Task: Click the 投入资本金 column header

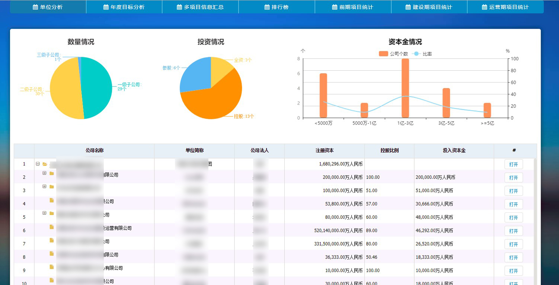Action: click(454, 151)
